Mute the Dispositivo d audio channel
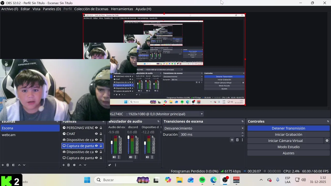The height and width of the screenshot is (186, 331). pos(147,157)
